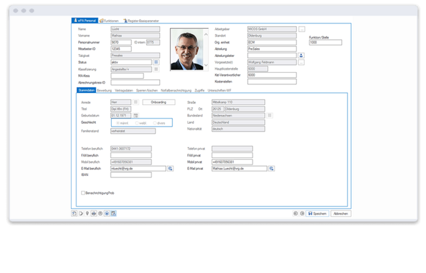
Task: Open the Zugriffe tab
Action: 200,90
